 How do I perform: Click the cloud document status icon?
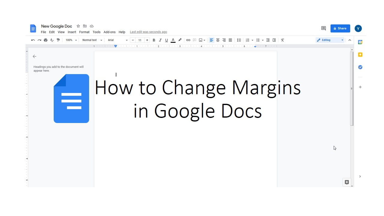tap(92, 26)
